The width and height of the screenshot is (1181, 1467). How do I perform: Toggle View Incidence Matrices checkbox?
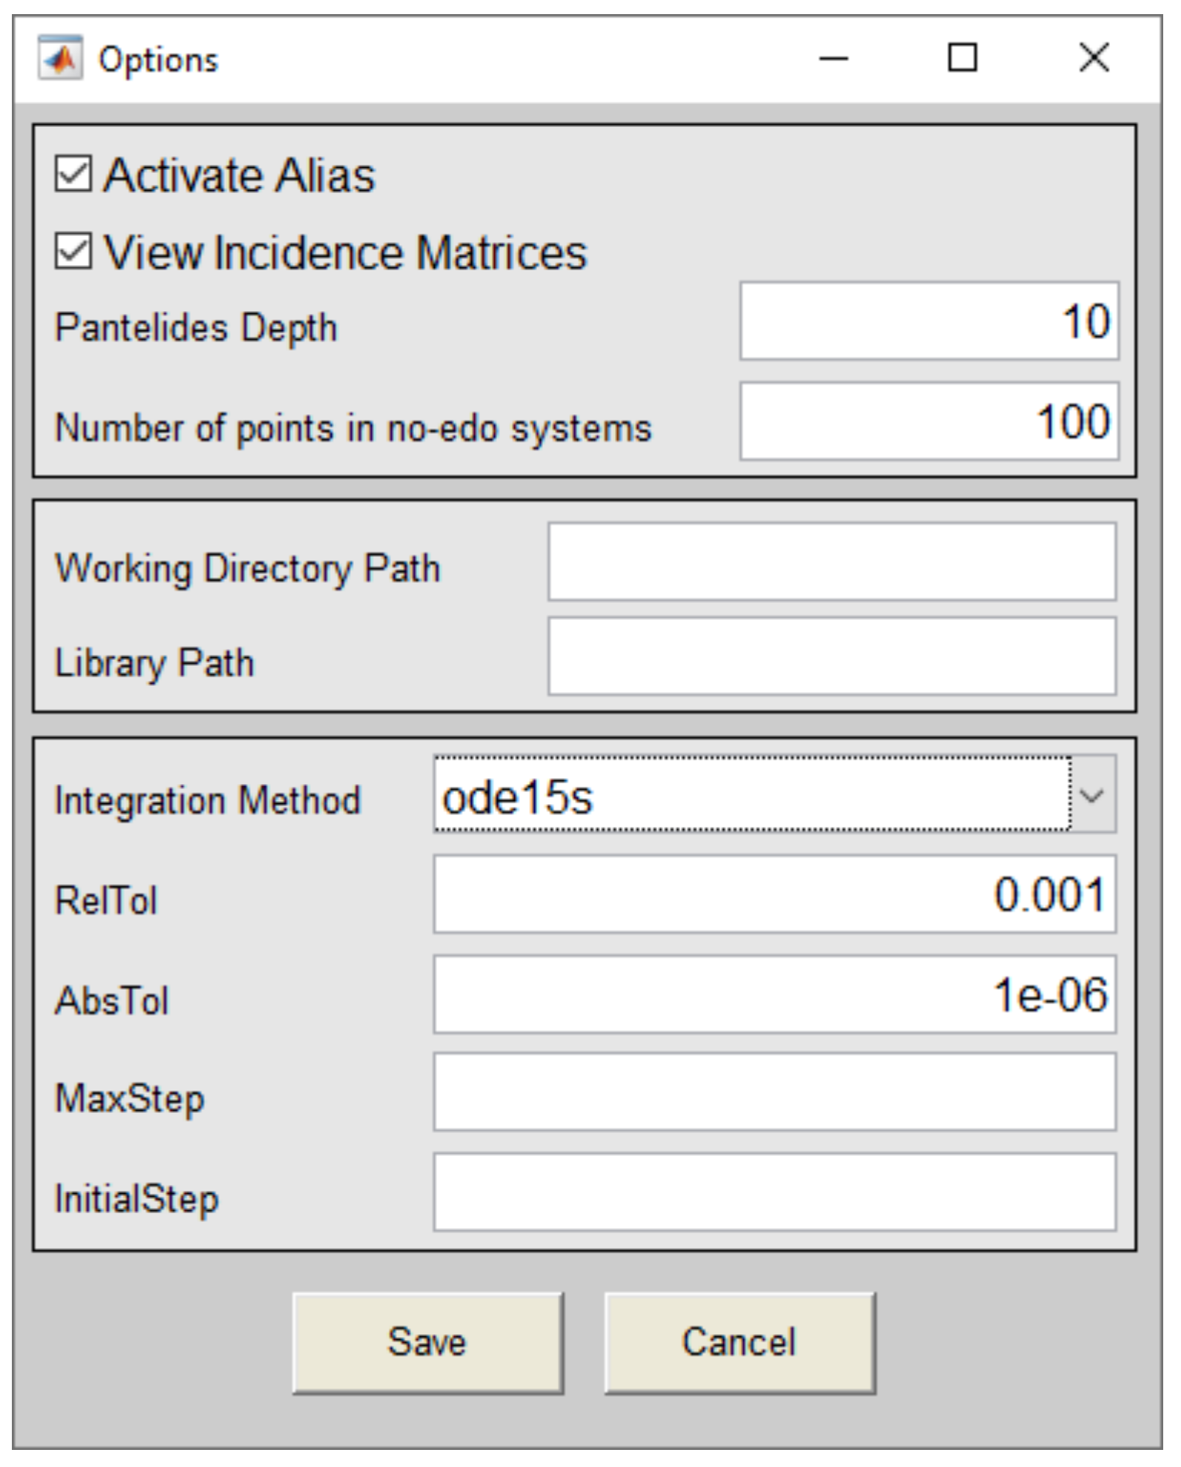(73, 252)
